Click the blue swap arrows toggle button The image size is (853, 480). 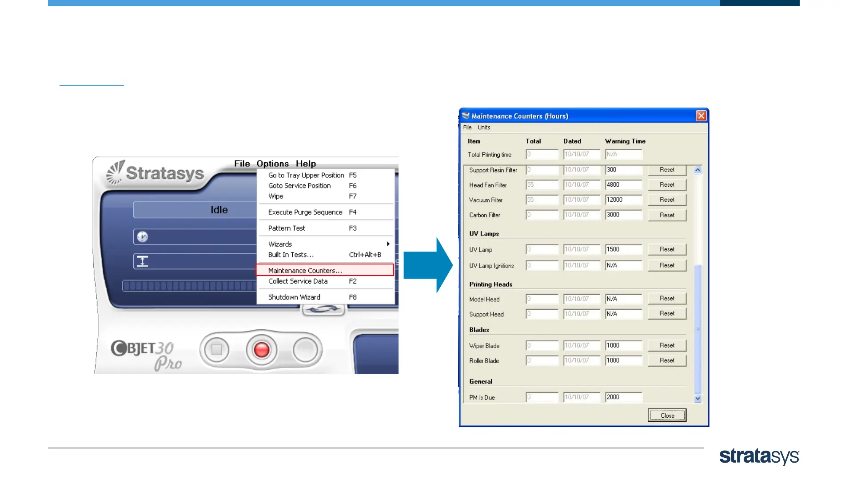(323, 309)
